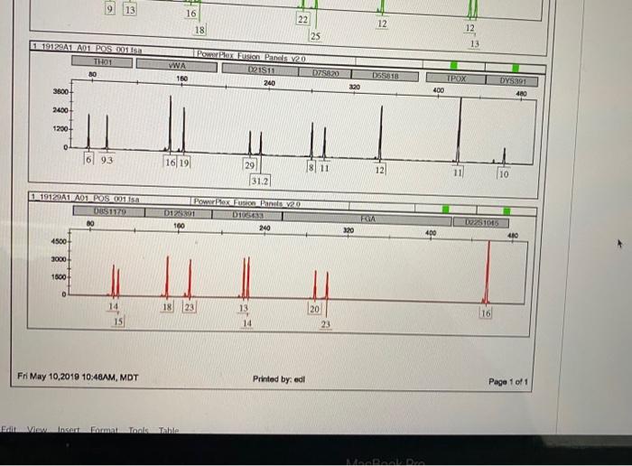
Task: Click sample file name above TH01 panel
Action: (88, 49)
